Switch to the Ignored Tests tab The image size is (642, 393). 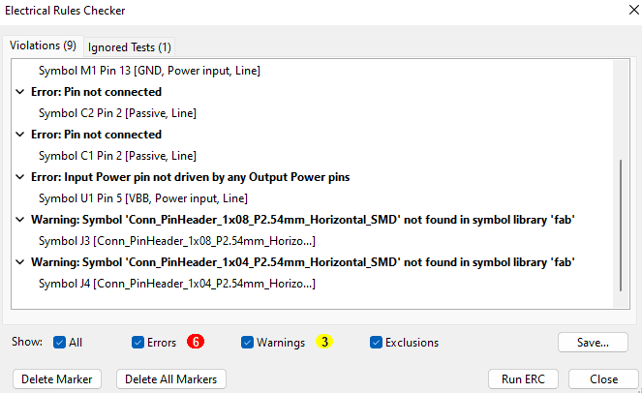[130, 47]
